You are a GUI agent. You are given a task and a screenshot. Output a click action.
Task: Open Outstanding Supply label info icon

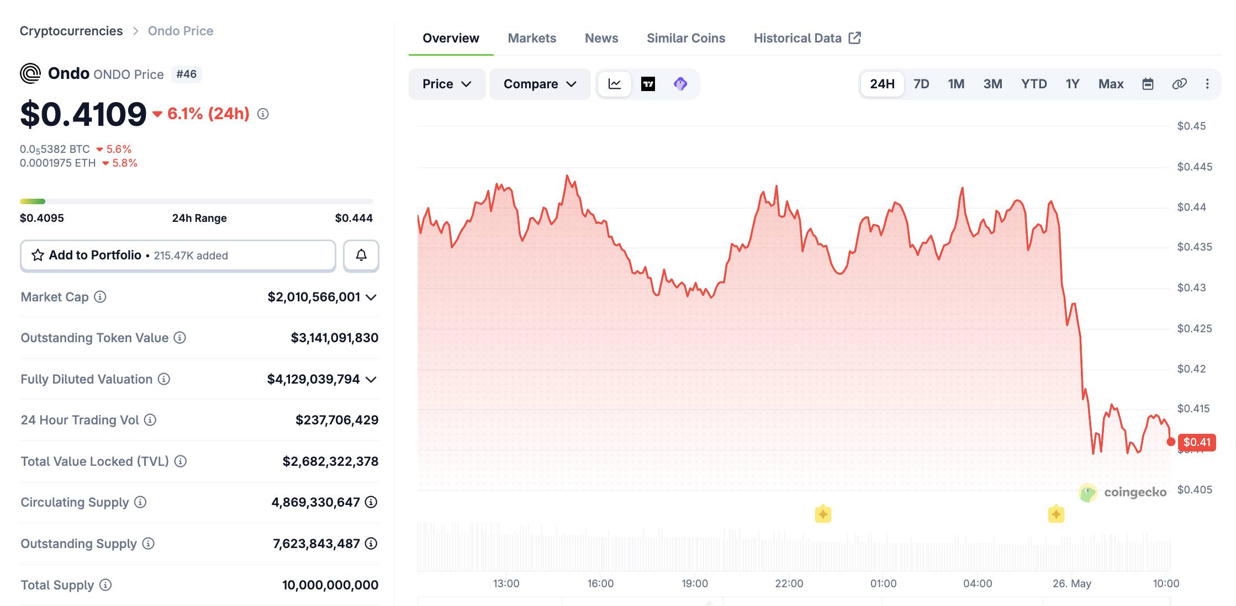[148, 544]
